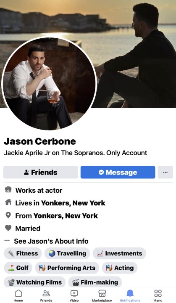Tap the heart icon beside Married
The image size is (176, 303).
[8, 228]
